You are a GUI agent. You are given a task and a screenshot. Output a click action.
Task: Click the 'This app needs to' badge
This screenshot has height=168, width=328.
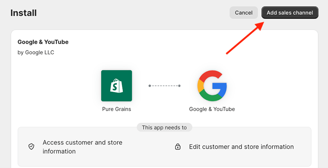(x=164, y=127)
